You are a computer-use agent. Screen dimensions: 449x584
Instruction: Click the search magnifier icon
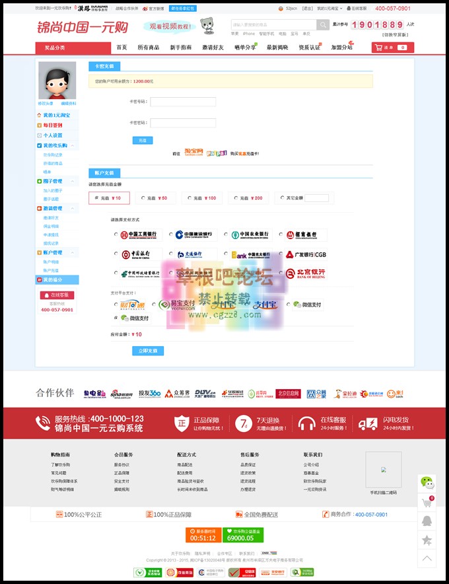tap(323, 25)
